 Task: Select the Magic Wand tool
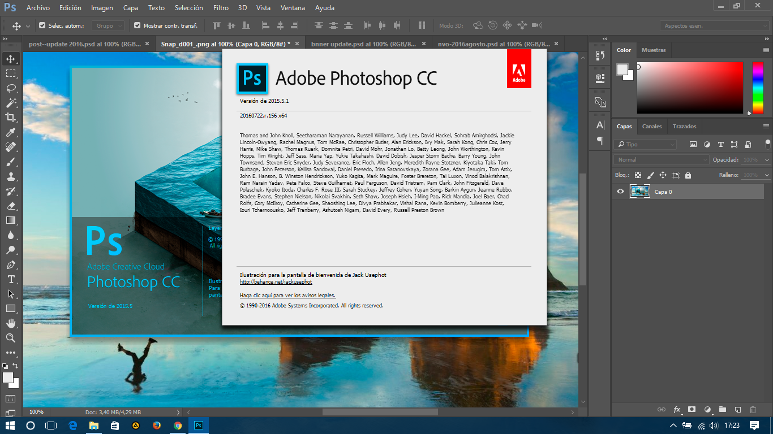(11, 103)
